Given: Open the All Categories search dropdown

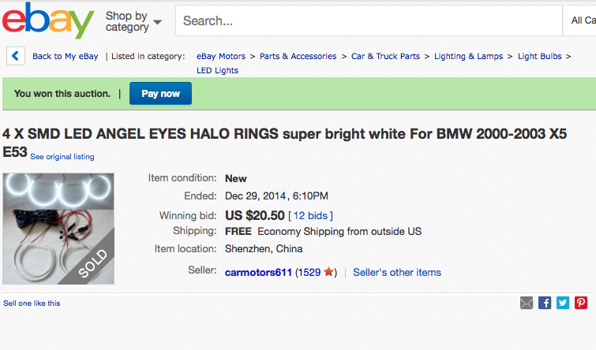Looking at the screenshot, I should click(583, 20).
